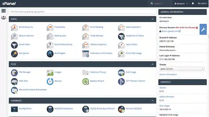Viewport: 209px width, 117px height.
Task: Focus the Find functions quickly field
Action: tap(82, 12)
